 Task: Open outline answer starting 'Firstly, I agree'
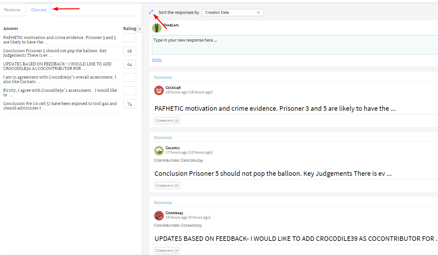coord(60,93)
